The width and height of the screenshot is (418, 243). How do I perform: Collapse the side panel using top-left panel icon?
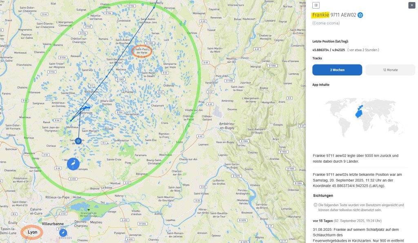[316, 5]
